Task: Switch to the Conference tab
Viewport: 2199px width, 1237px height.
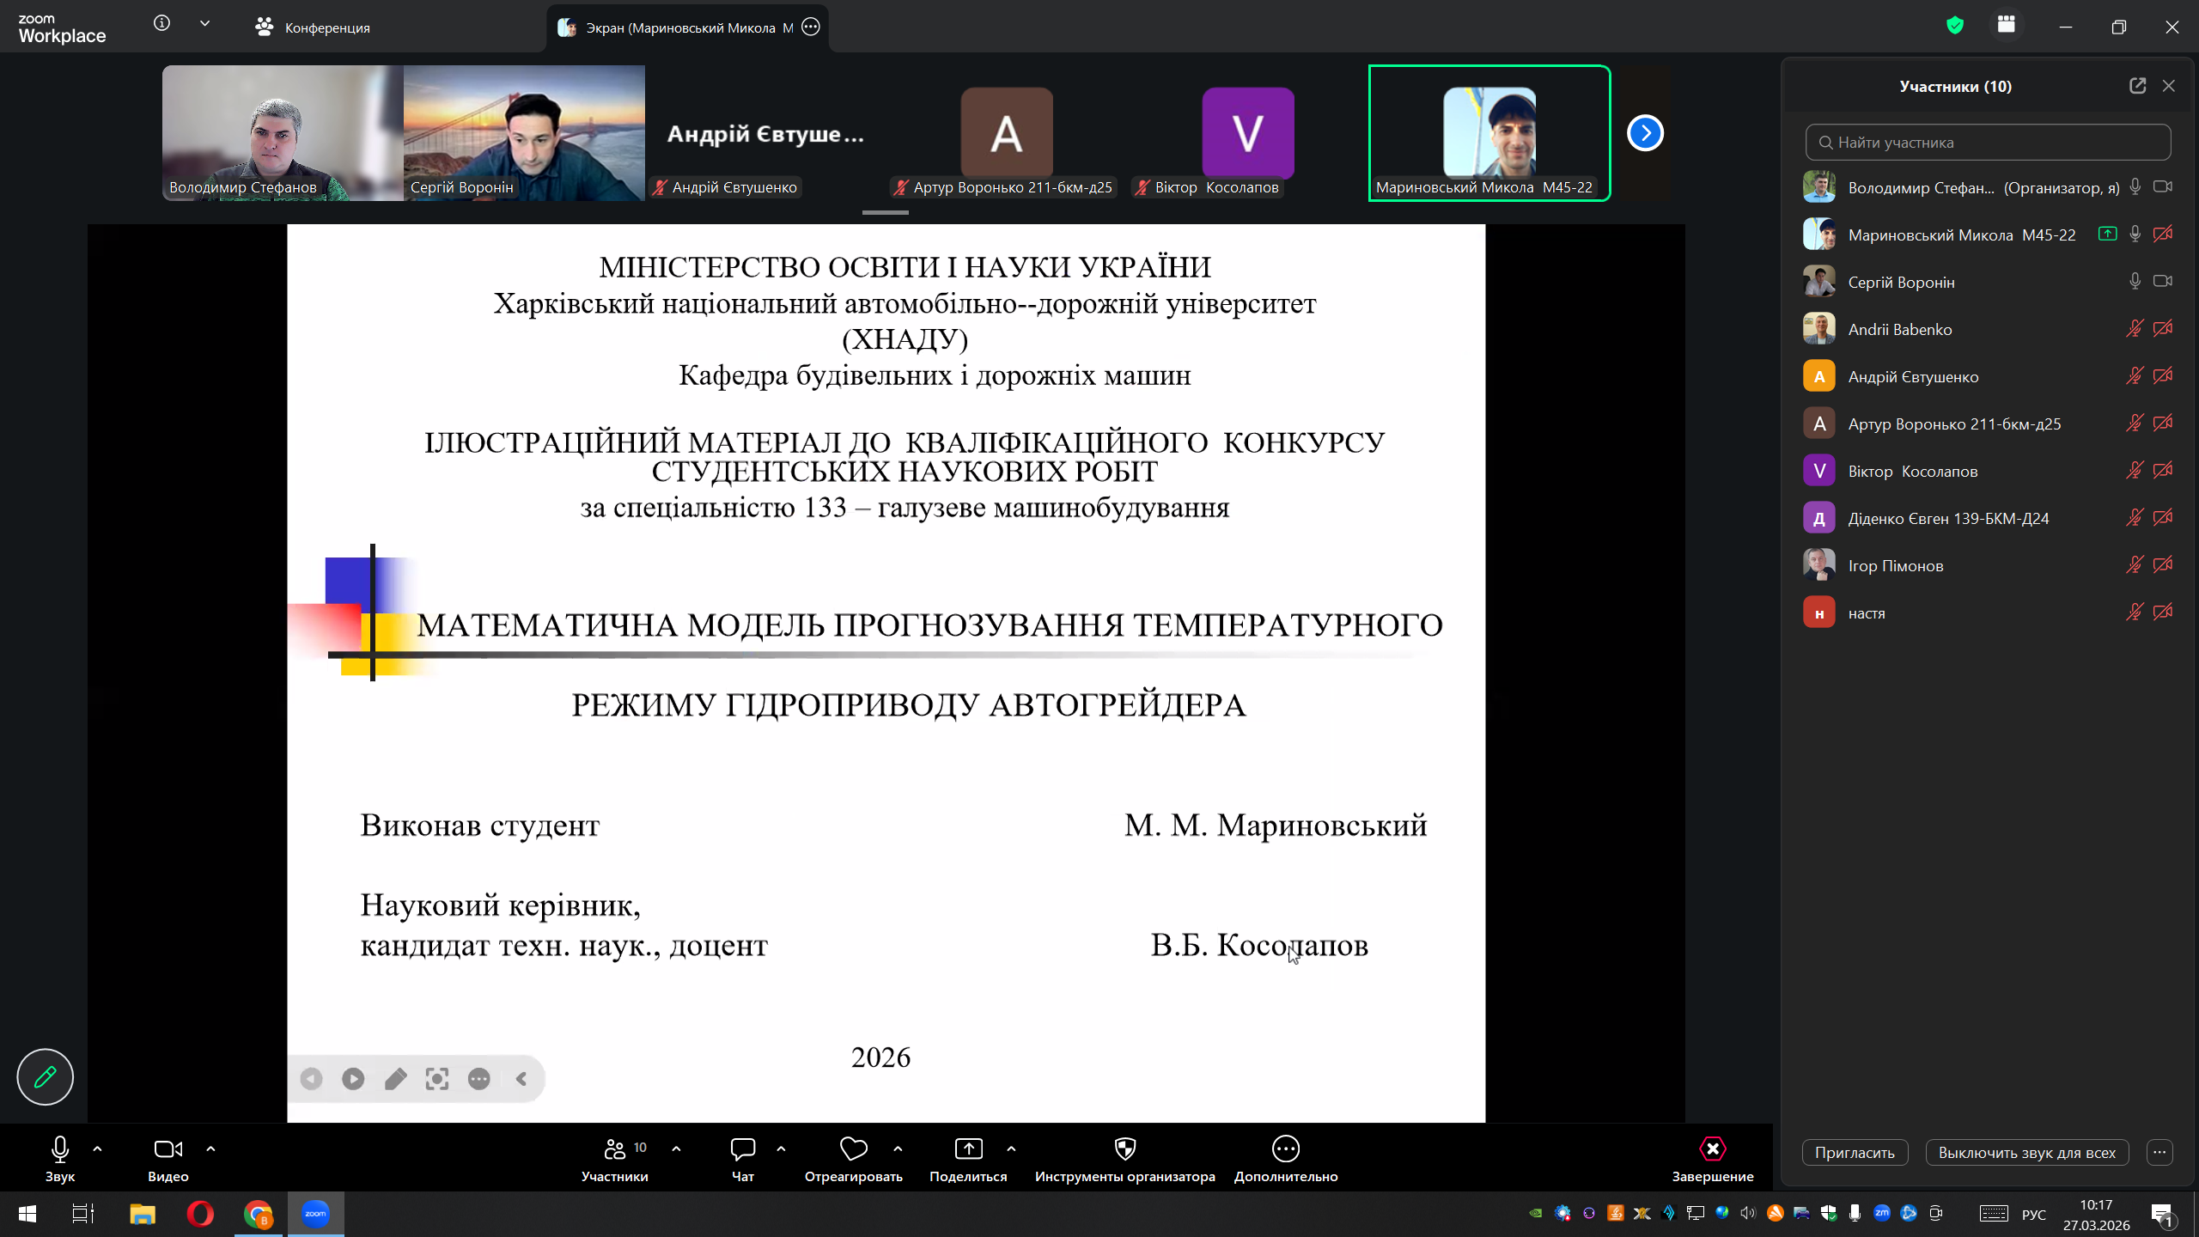Action: coord(314,27)
